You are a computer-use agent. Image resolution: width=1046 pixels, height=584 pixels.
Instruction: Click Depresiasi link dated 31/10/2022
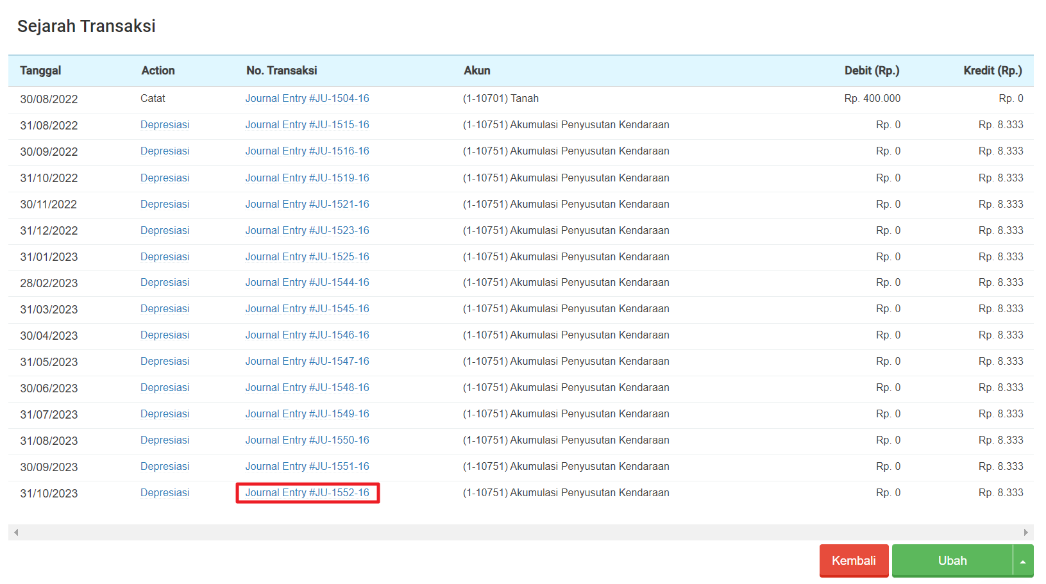click(x=165, y=178)
